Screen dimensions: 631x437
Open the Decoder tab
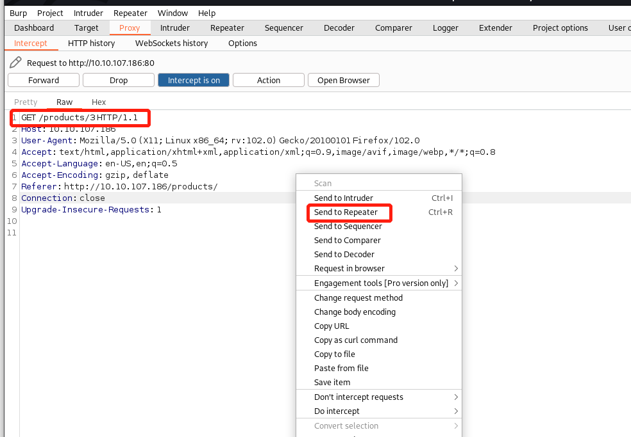339,28
